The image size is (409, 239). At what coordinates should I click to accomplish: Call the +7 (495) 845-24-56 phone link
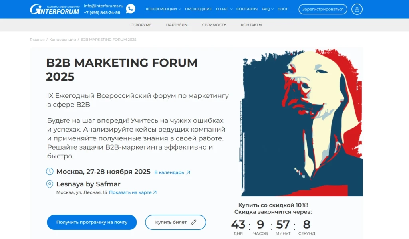[x=102, y=12]
